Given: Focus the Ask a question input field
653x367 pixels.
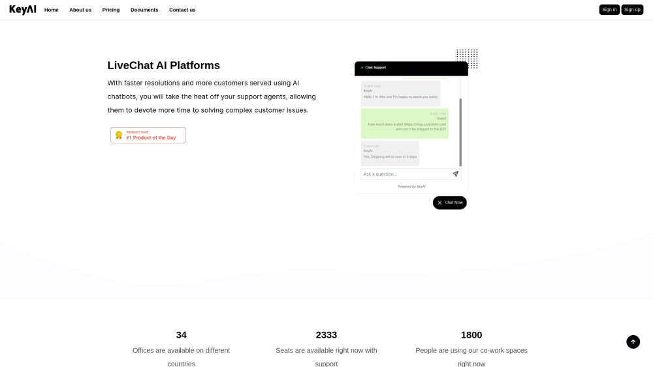Looking at the screenshot, I should tap(405, 174).
